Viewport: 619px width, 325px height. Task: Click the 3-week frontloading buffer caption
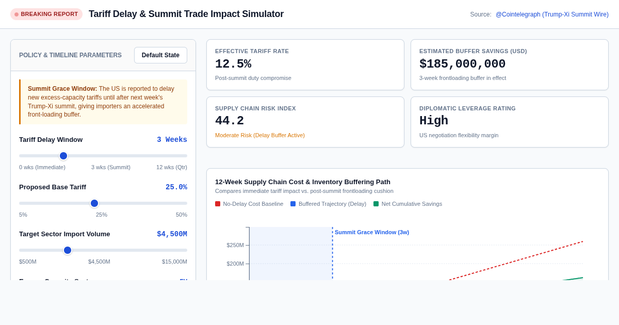click(463, 78)
